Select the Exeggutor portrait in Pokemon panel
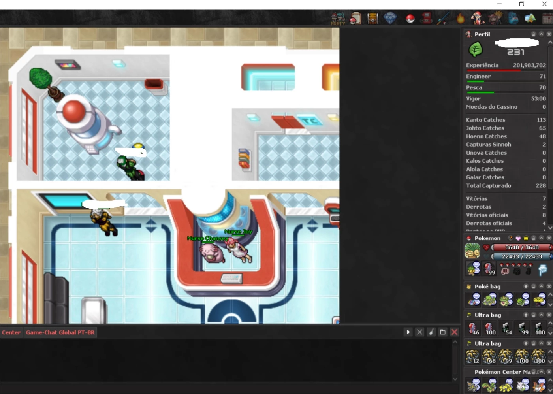Image resolution: width=553 pixels, height=394 pixels. 472,251
